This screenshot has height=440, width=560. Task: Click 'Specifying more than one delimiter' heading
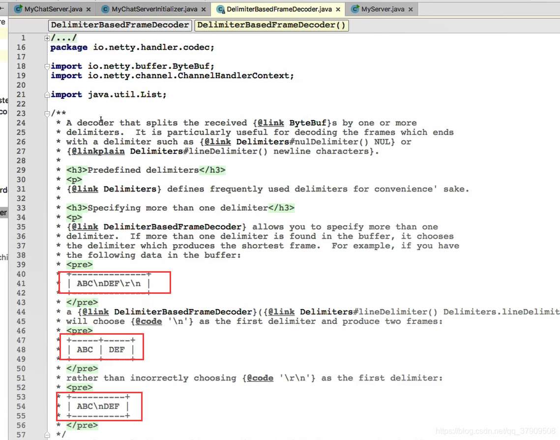(x=178, y=208)
